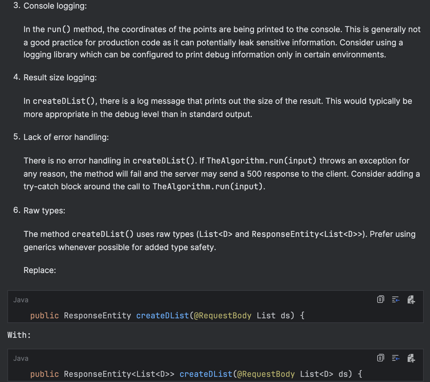Viewport: 430px width, 382px height.
Task: Place the cursor on createDList in the first code block
Action: pyautogui.click(x=163, y=315)
